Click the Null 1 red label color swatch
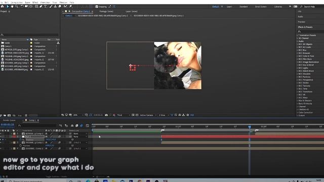This screenshot has width=324, height=182. (14, 136)
